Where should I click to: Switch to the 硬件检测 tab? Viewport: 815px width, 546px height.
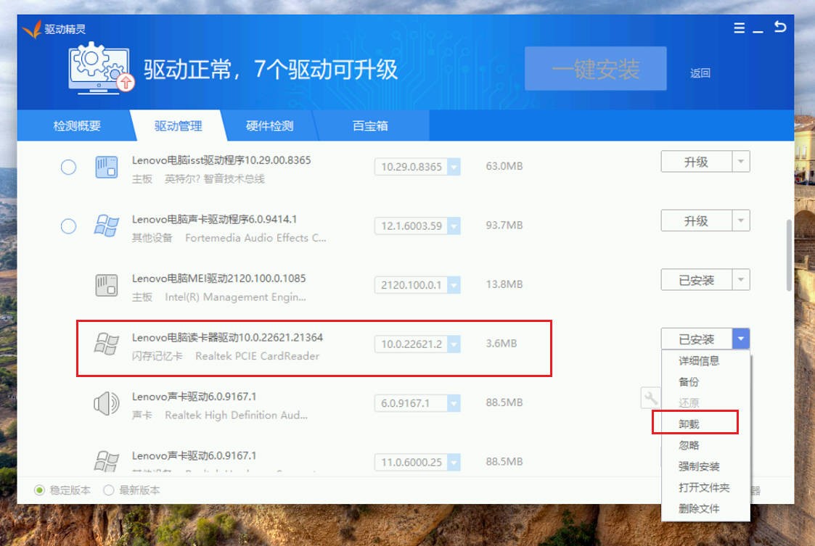(269, 126)
